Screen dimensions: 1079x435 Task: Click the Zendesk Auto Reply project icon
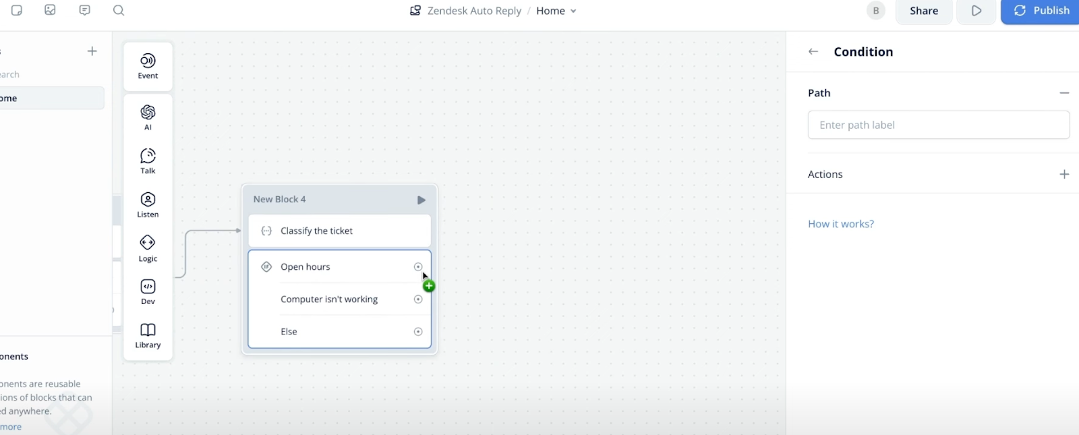click(415, 11)
